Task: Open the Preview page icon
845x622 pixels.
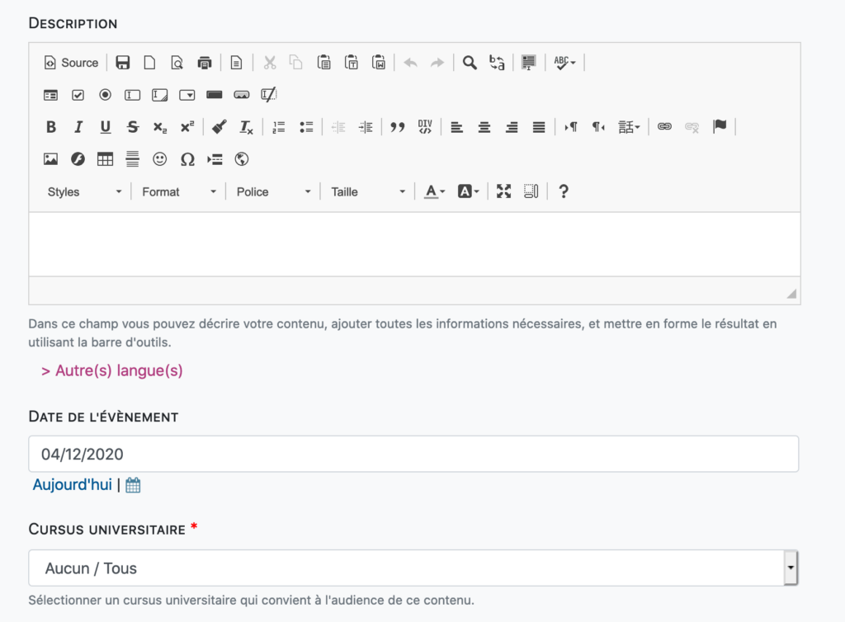Action: tap(177, 63)
